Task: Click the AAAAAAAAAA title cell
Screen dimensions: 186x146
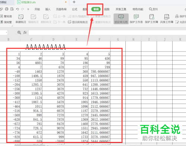Action: pyautogui.click(x=46, y=47)
